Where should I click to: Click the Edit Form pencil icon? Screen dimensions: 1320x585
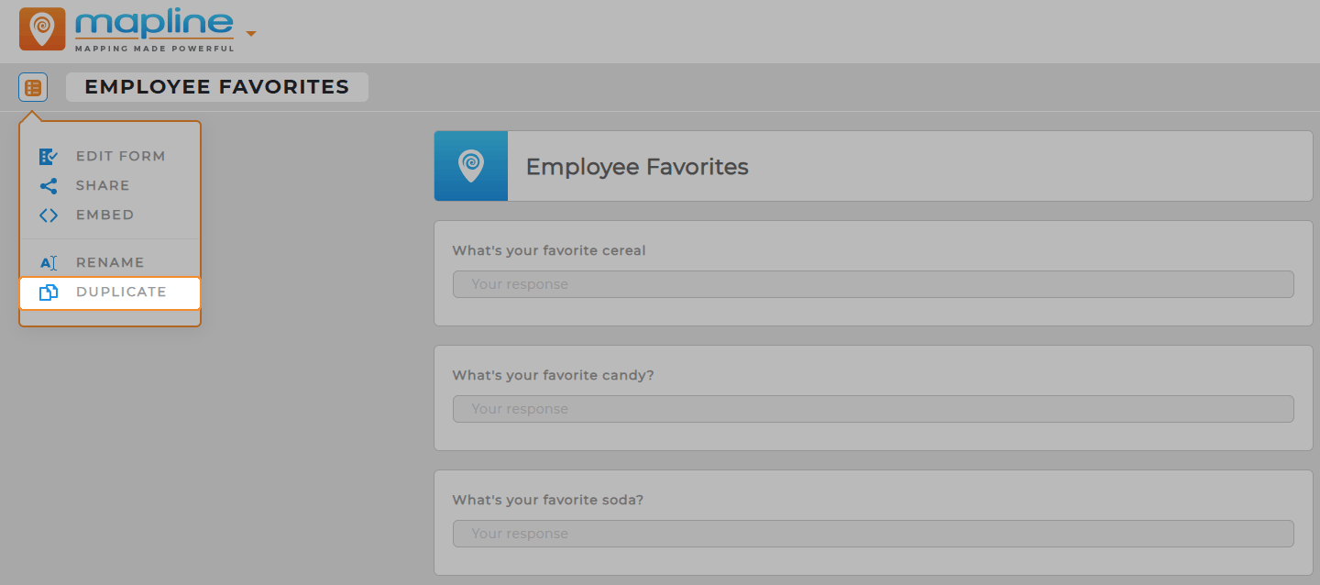click(x=48, y=156)
